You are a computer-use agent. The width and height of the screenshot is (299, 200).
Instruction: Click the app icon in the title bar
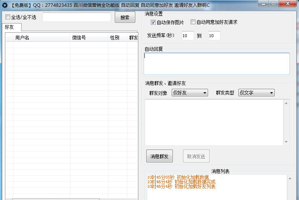pos(5,5)
